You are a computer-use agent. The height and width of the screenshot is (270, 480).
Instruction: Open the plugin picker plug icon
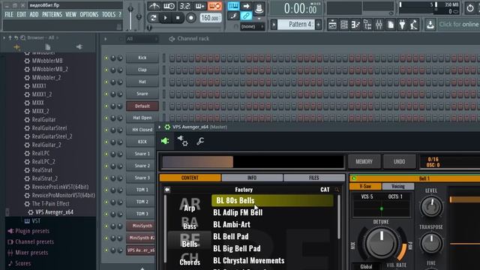[402, 25]
